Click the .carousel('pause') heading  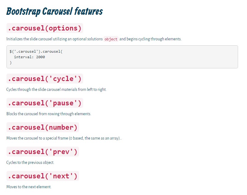(45, 103)
